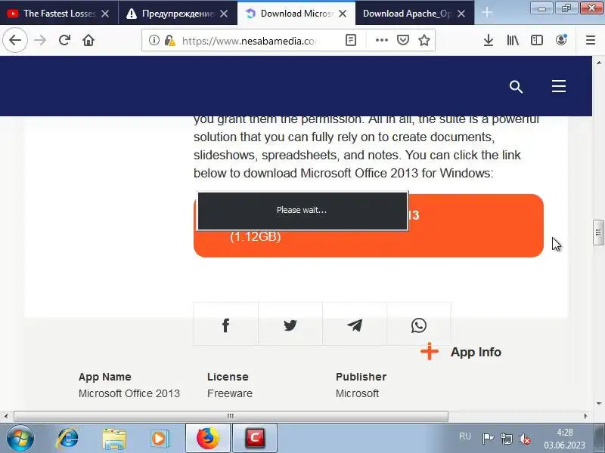
Task: Click the horizontal scrollbar thumb
Action: tap(231, 416)
